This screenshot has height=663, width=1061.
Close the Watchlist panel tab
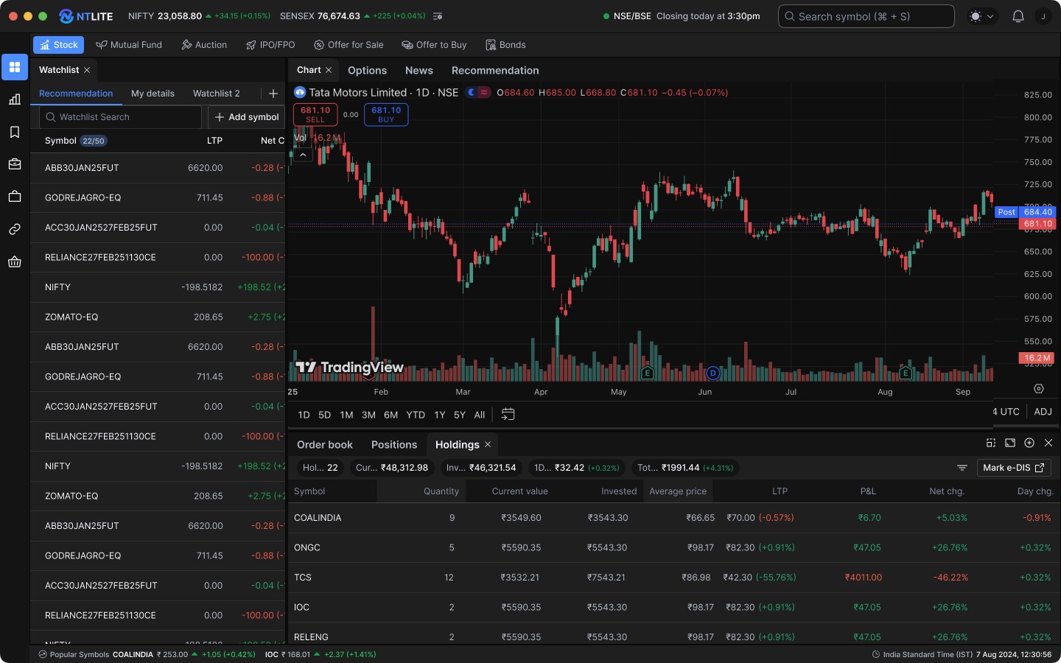click(x=87, y=70)
